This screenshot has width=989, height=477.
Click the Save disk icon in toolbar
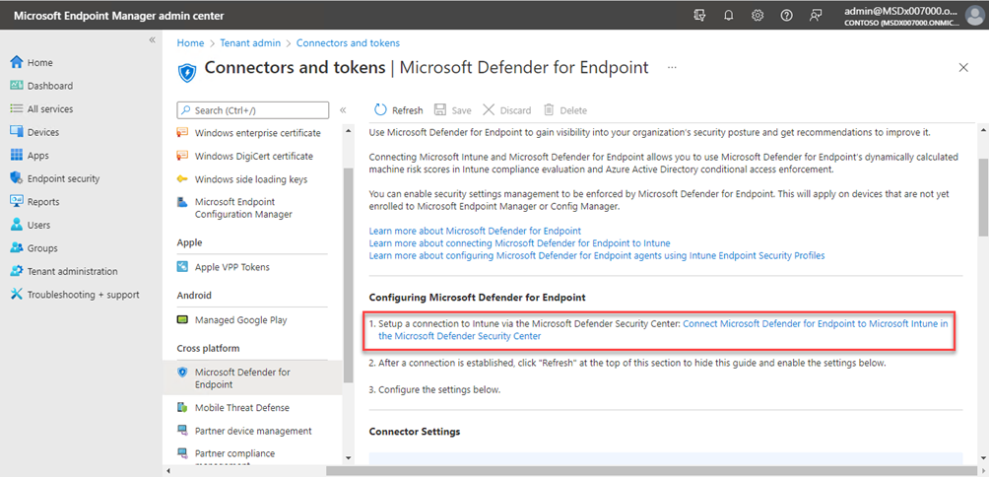pyautogui.click(x=440, y=109)
